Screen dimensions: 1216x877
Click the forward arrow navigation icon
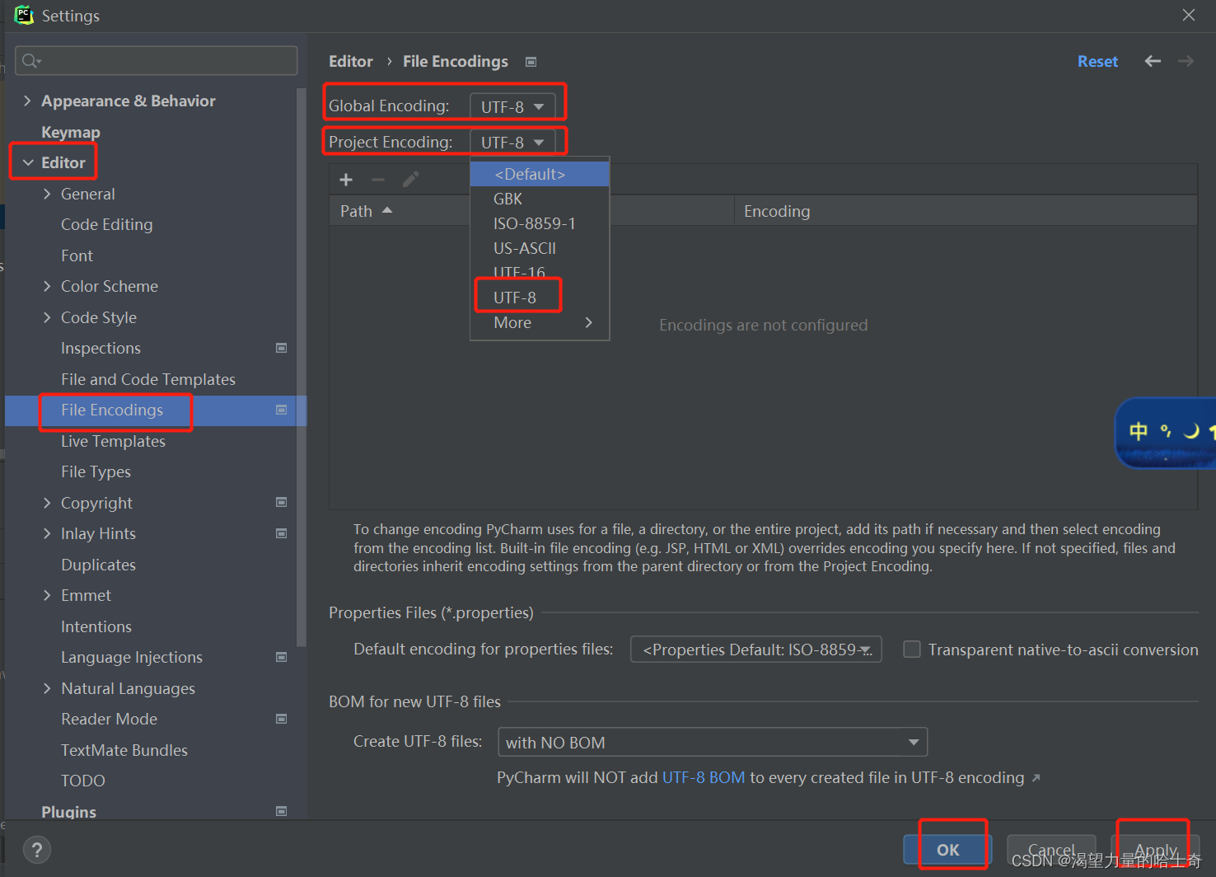pyautogui.click(x=1186, y=61)
